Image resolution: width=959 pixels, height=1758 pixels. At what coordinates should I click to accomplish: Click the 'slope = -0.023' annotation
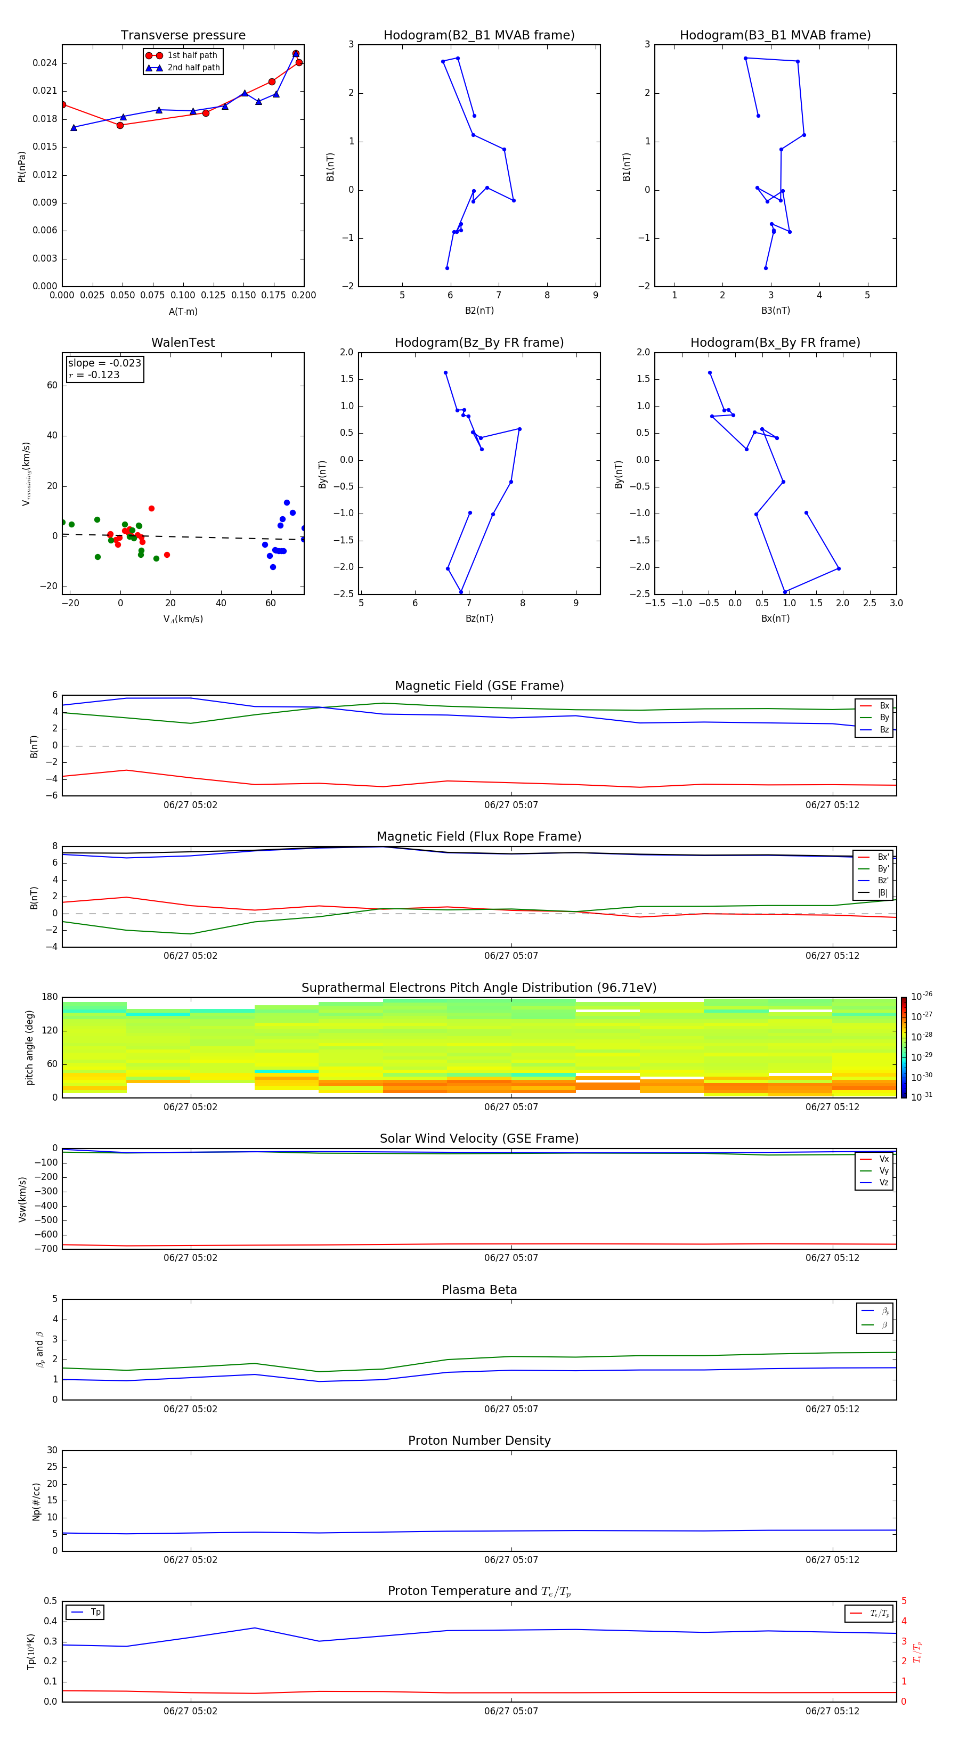click(x=104, y=363)
